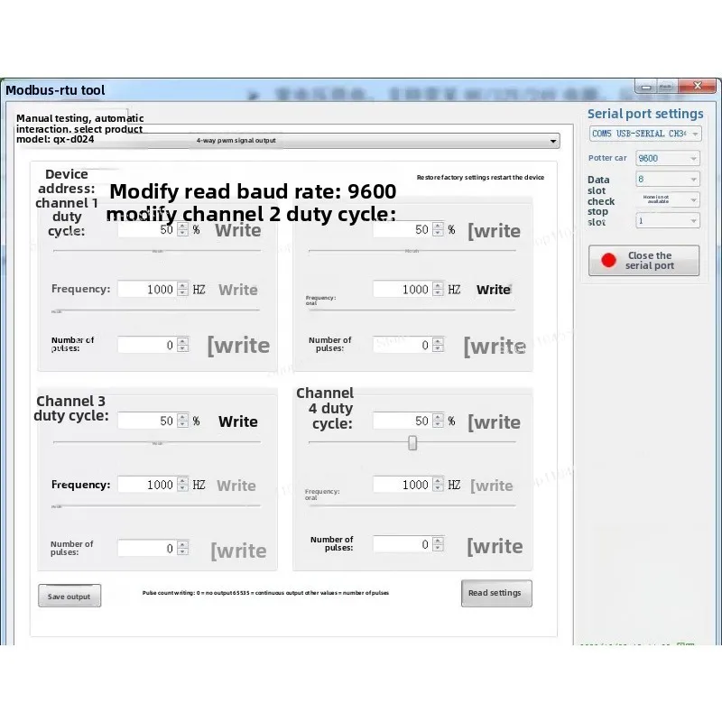Image resolution: width=722 pixels, height=722 pixels.
Task: Click the Channel 4 duty cycle slider handle
Action: [x=412, y=443]
